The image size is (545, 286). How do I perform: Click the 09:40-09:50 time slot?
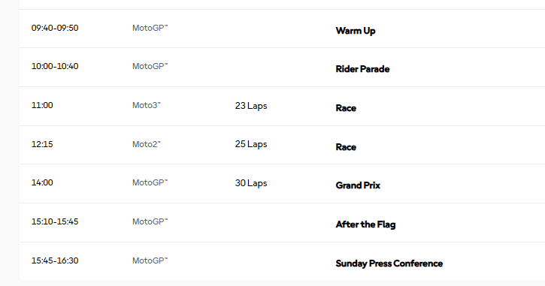click(55, 28)
